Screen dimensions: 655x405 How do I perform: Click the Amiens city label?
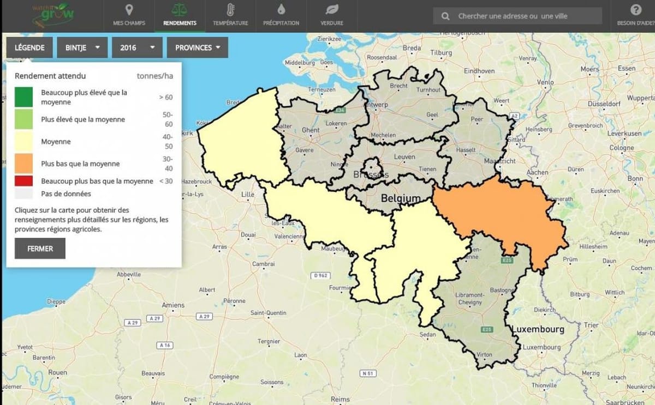point(173,305)
